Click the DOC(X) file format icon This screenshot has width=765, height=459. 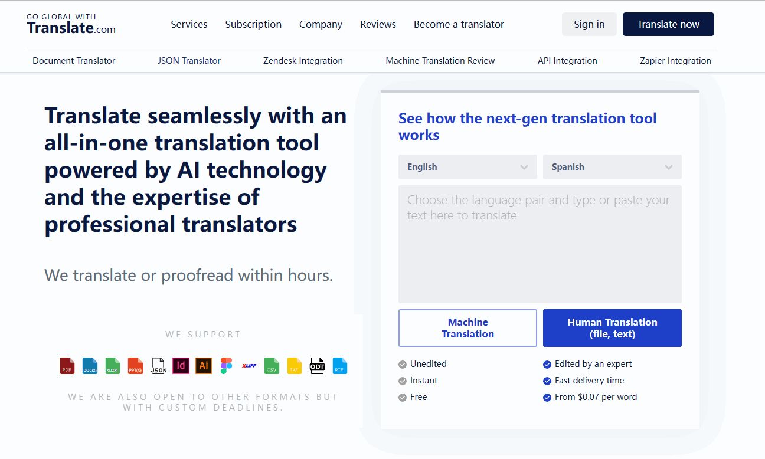point(90,366)
